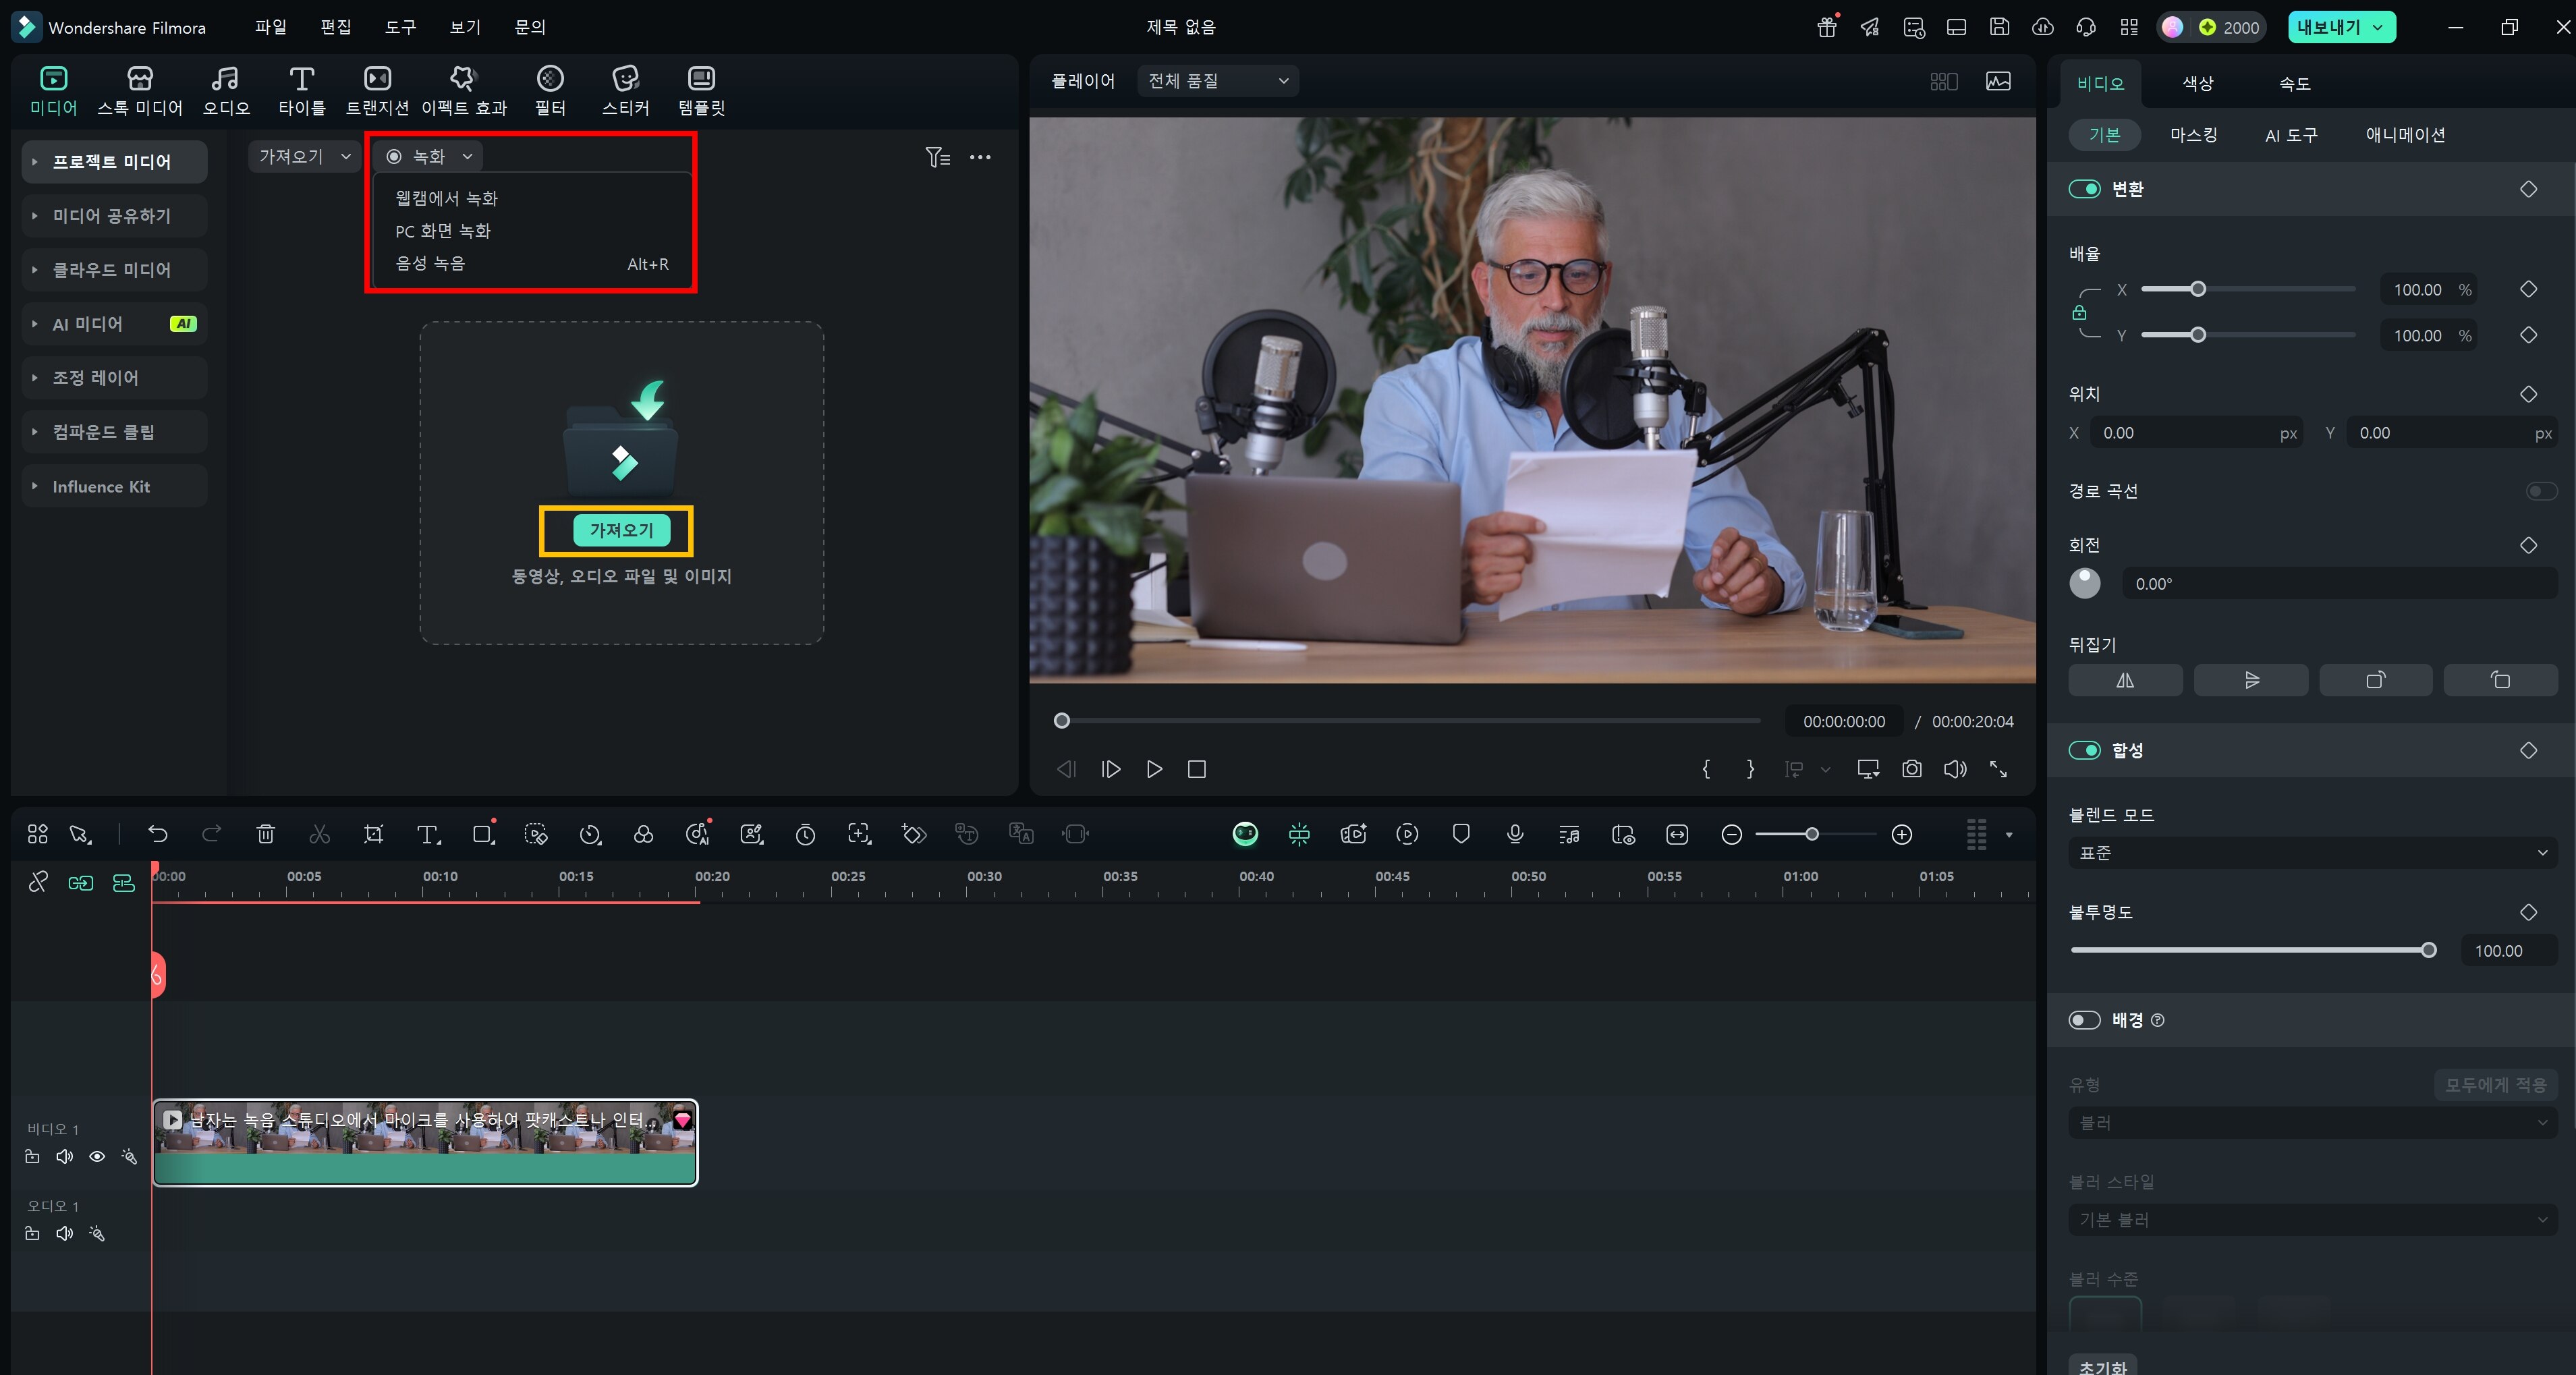Click the three-dot more options in media panel
2576x1375 pixels.
(980, 157)
